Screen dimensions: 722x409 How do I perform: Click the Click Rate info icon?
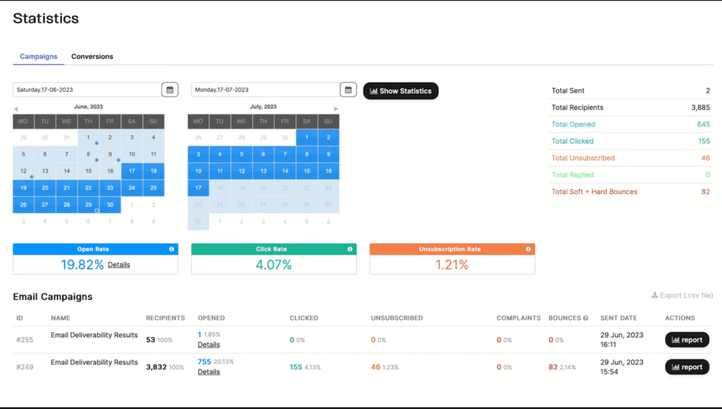(350, 249)
